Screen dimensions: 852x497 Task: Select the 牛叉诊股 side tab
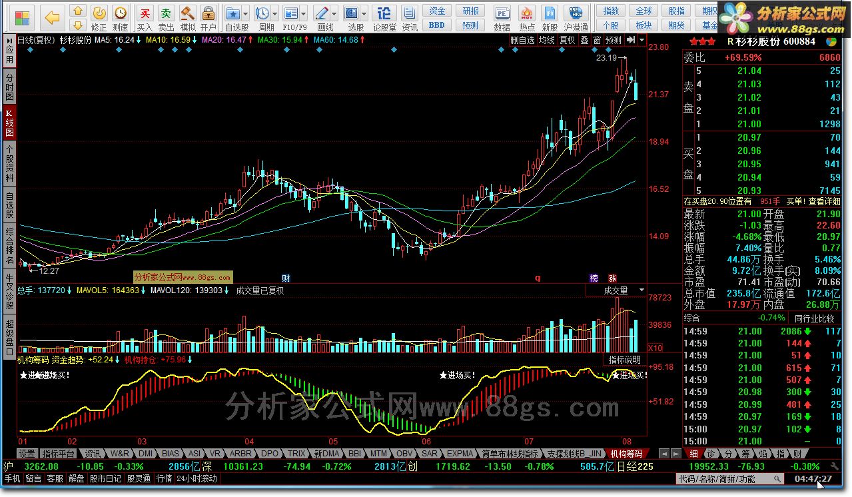click(9, 290)
